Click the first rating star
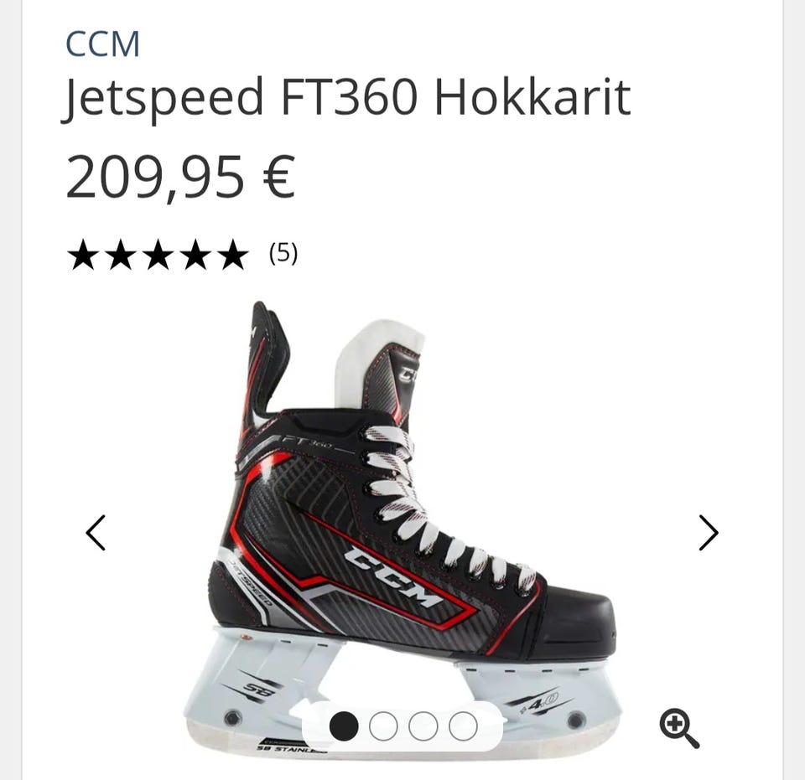The height and width of the screenshot is (780, 805). click(x=81, y=255)
